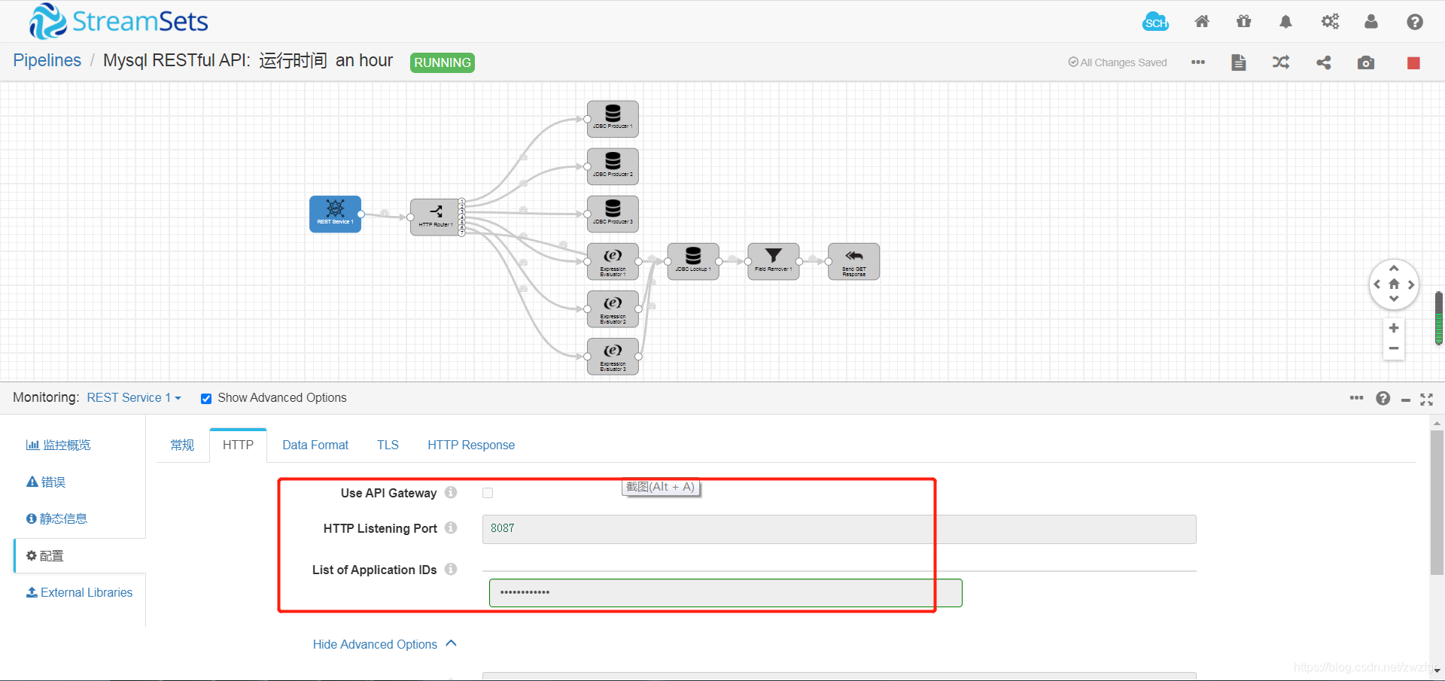
Task: Click the RUNNING status badge
Action: coord(443,62)
